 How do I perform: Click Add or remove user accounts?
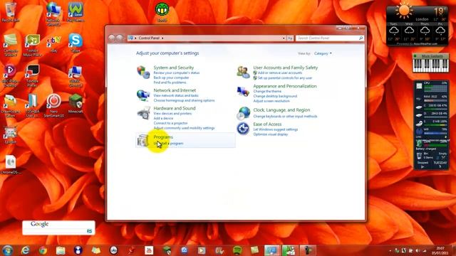tap(280, 73)
